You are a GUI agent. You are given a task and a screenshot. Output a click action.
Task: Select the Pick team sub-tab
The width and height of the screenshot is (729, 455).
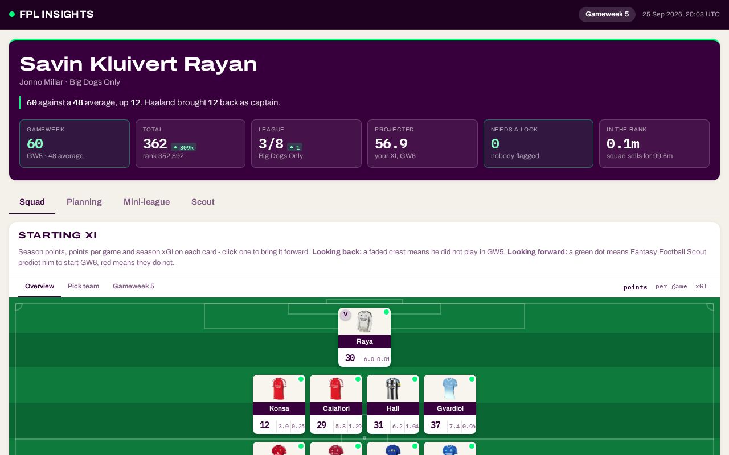83,286
